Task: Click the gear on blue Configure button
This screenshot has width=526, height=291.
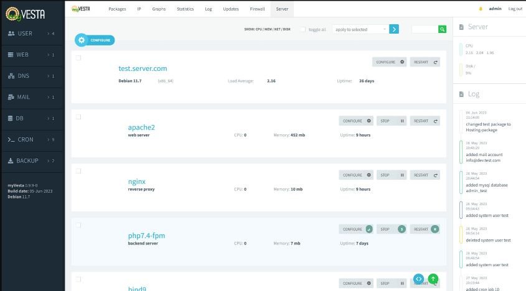Action: point(82,40)
